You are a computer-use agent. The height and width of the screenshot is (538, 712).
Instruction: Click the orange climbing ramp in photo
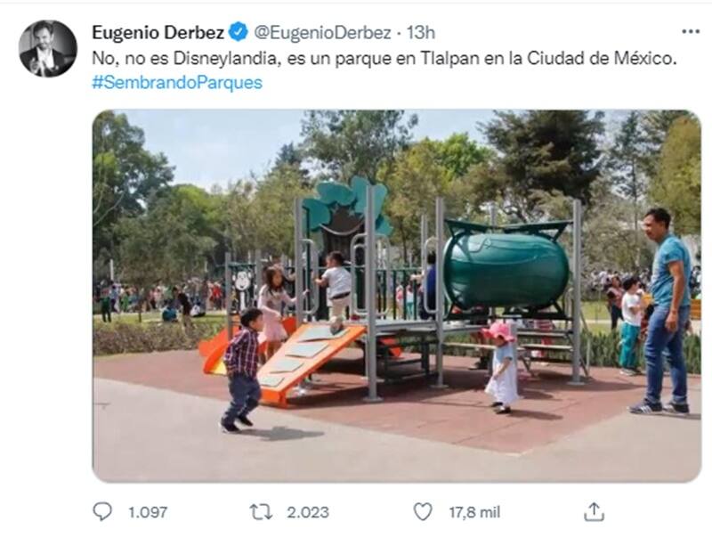point(309,362)
